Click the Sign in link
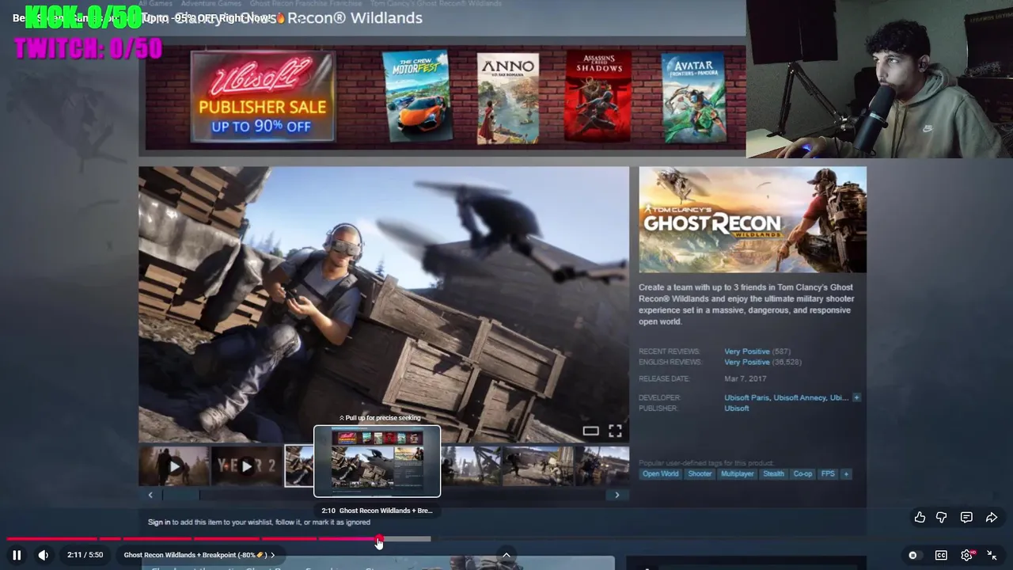1013x570 pixels. pyautogui.click(x=159, y=522)
